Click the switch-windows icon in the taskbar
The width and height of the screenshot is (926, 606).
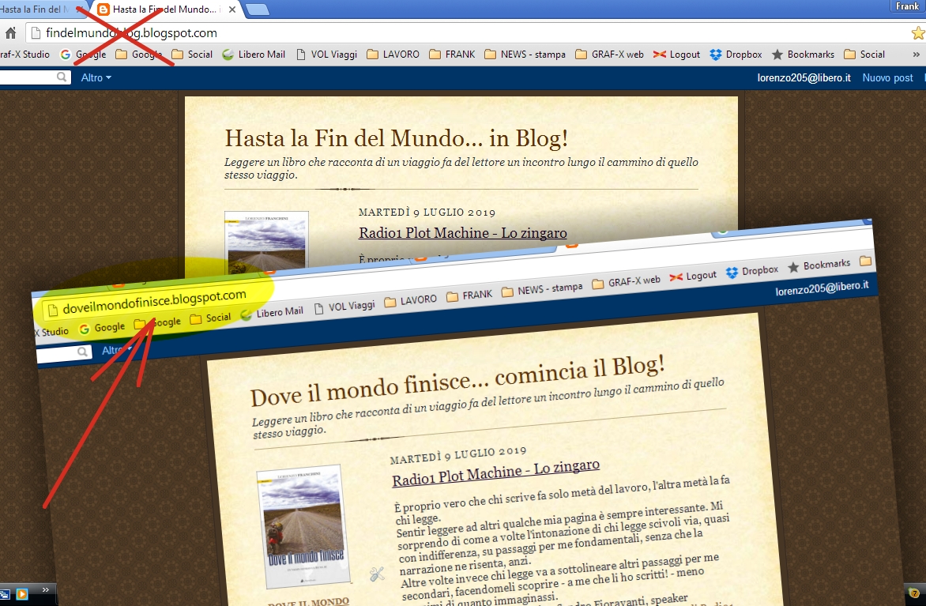[x=6, y=594]
